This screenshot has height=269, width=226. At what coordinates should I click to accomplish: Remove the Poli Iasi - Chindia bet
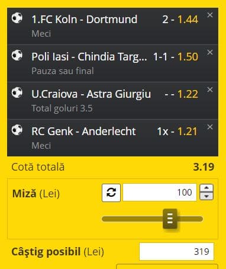(x=210, y=52)
